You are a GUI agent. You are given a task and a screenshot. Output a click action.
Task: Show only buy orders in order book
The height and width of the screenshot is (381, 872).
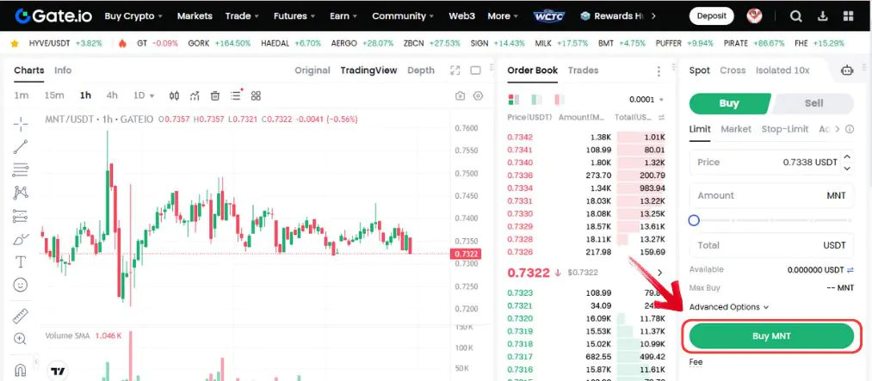[536, 100]
